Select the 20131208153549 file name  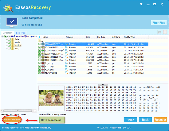pos(54,57)
